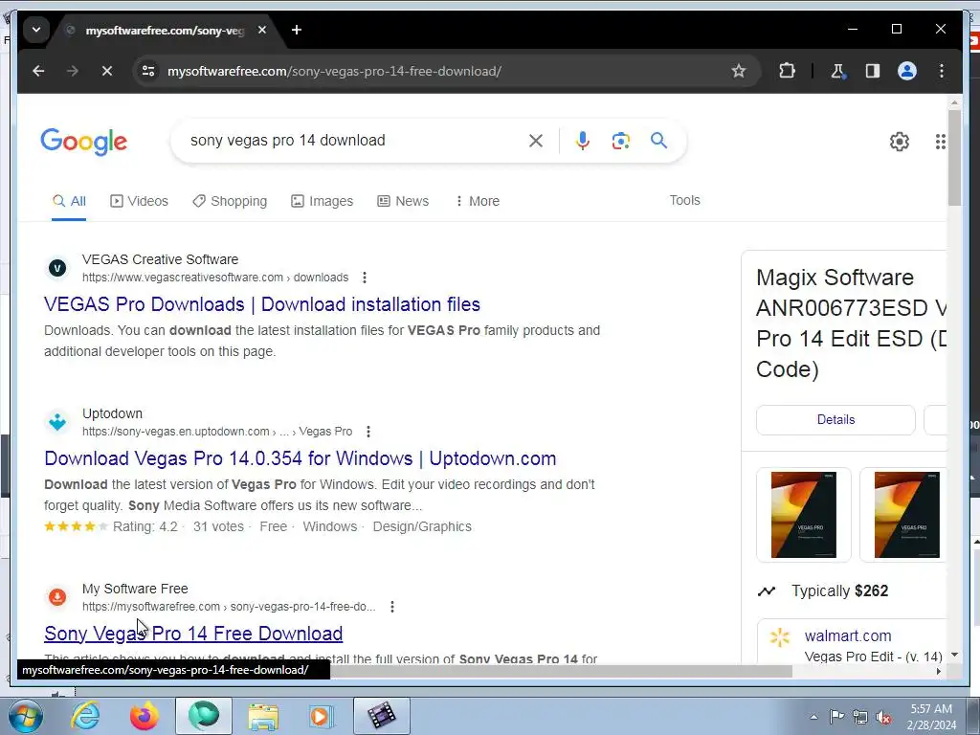Launch Internet Explorer from taskbar

coord(85,716)
